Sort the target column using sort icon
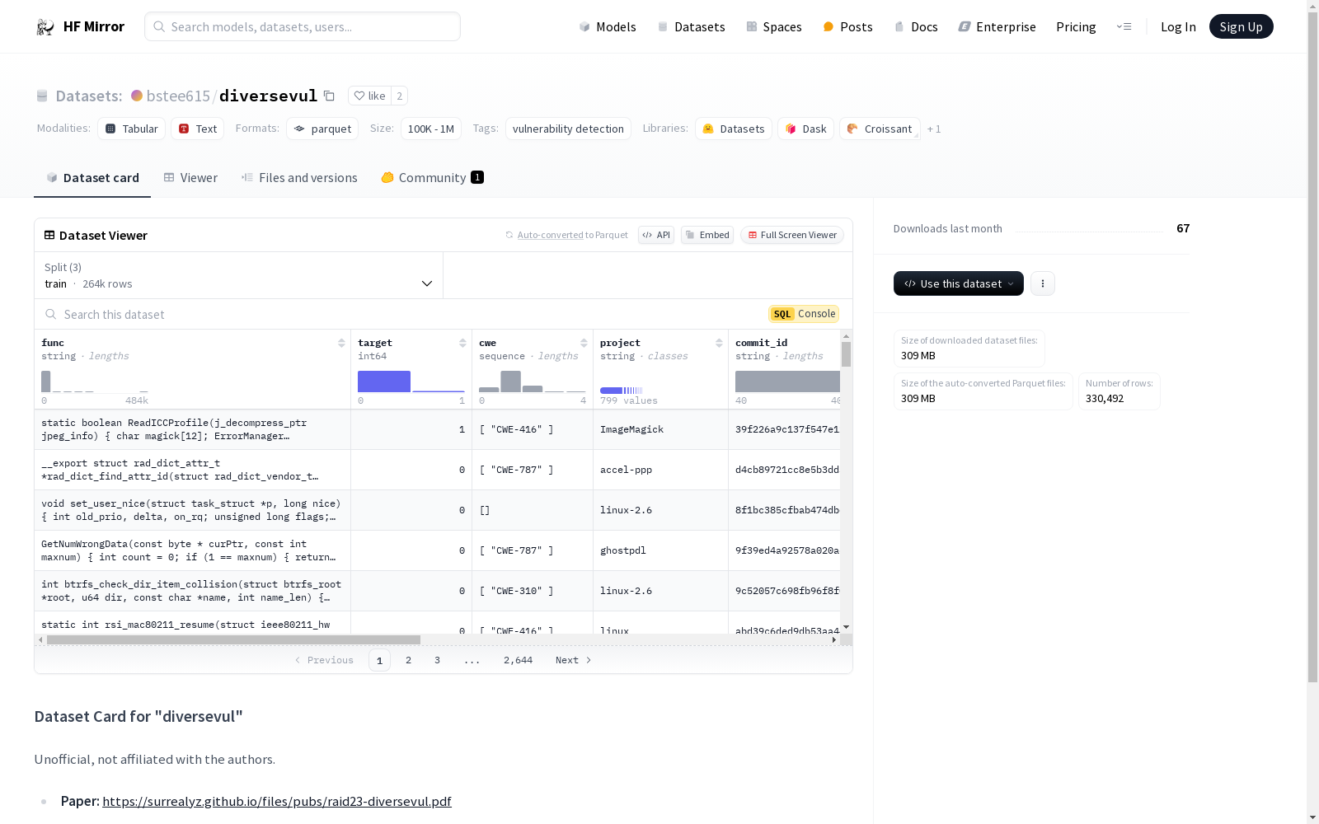This screenshot has height=824, width=1319. click(x=462, y=343)
